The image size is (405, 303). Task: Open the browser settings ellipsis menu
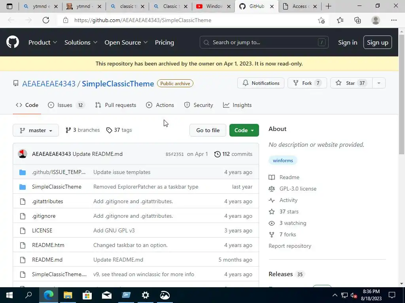tap(394, 20)
